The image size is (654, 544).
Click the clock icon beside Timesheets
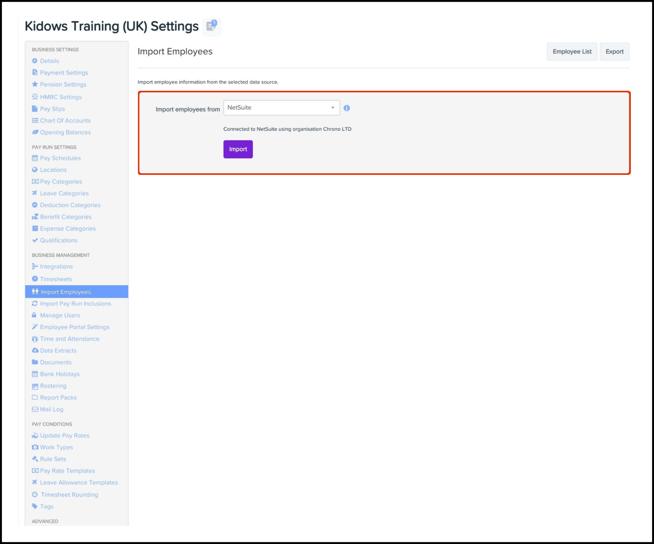pyautogui.click(x=35, y=279)
